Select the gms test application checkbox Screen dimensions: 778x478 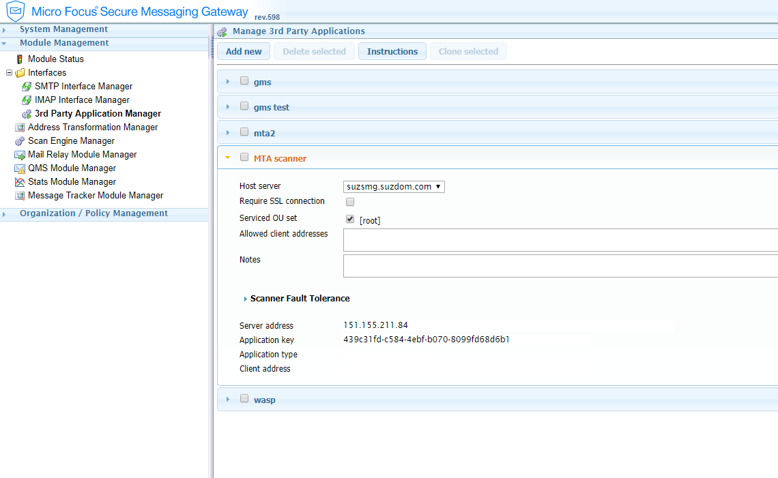[244, 106]
